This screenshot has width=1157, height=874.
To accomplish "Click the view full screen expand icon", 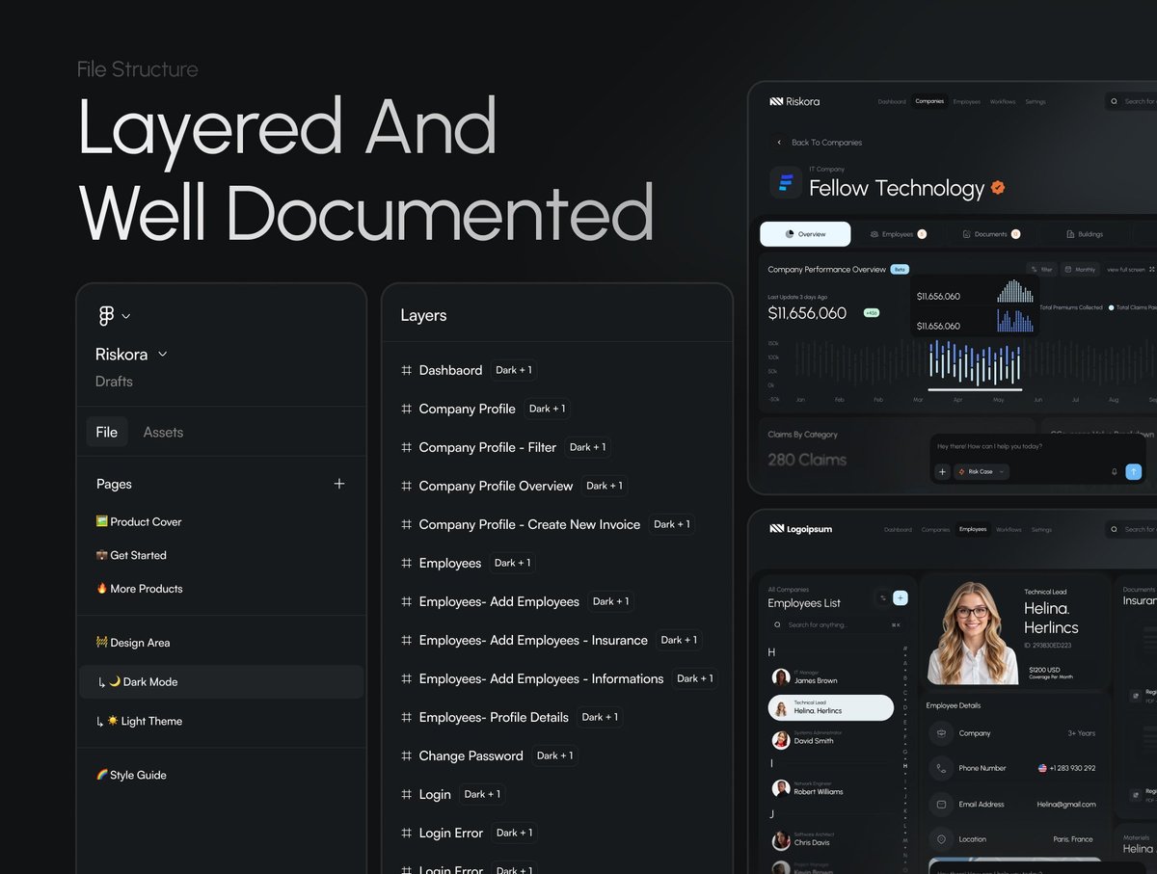I will pyautogui.click(x=1151, y=270).
